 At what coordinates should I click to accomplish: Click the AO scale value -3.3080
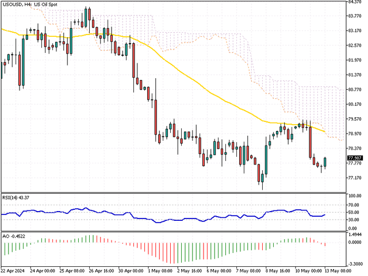click(355, 264)
